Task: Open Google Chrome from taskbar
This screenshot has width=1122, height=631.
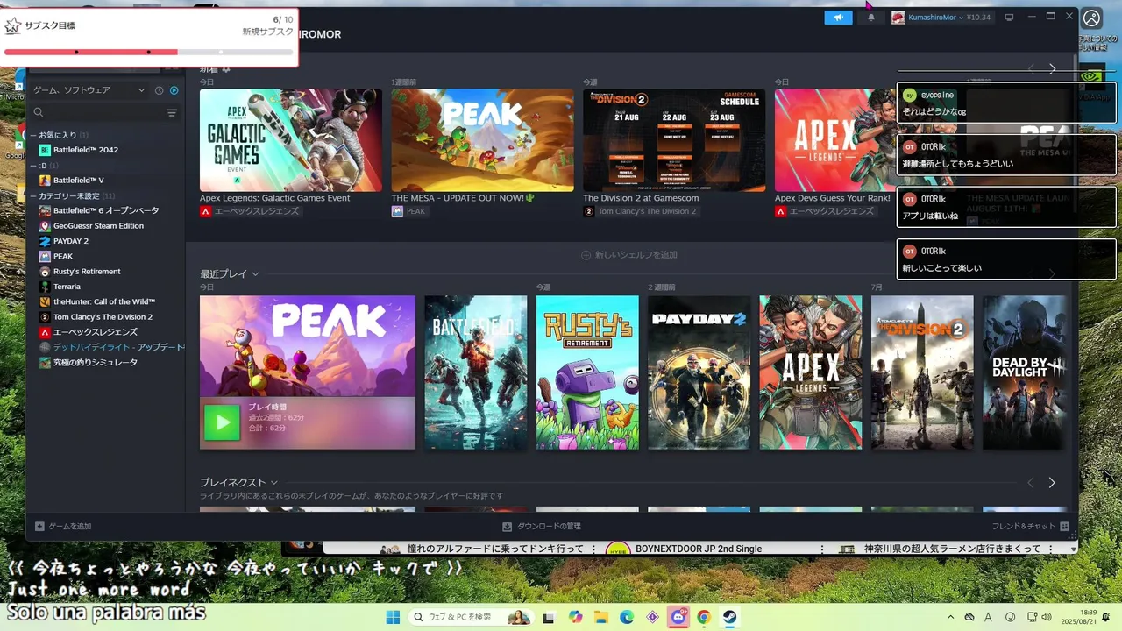Action: pos(703,617)
